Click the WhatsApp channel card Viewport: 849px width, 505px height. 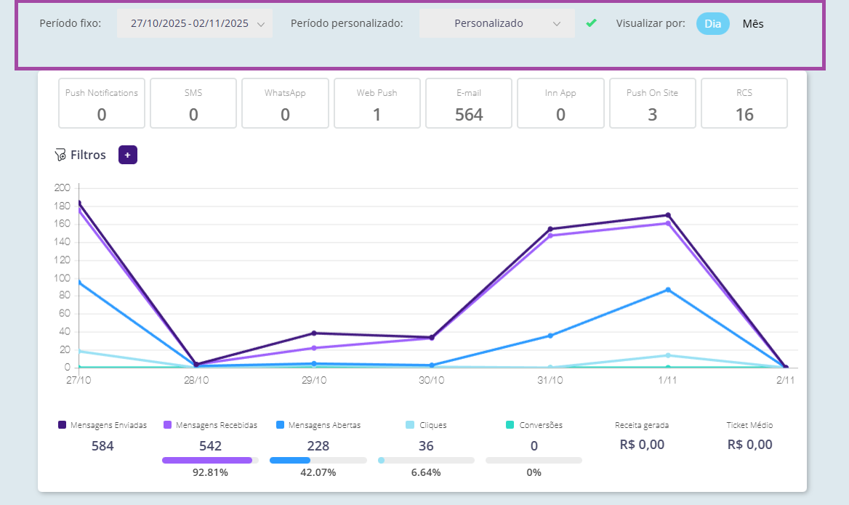point(285,103)
